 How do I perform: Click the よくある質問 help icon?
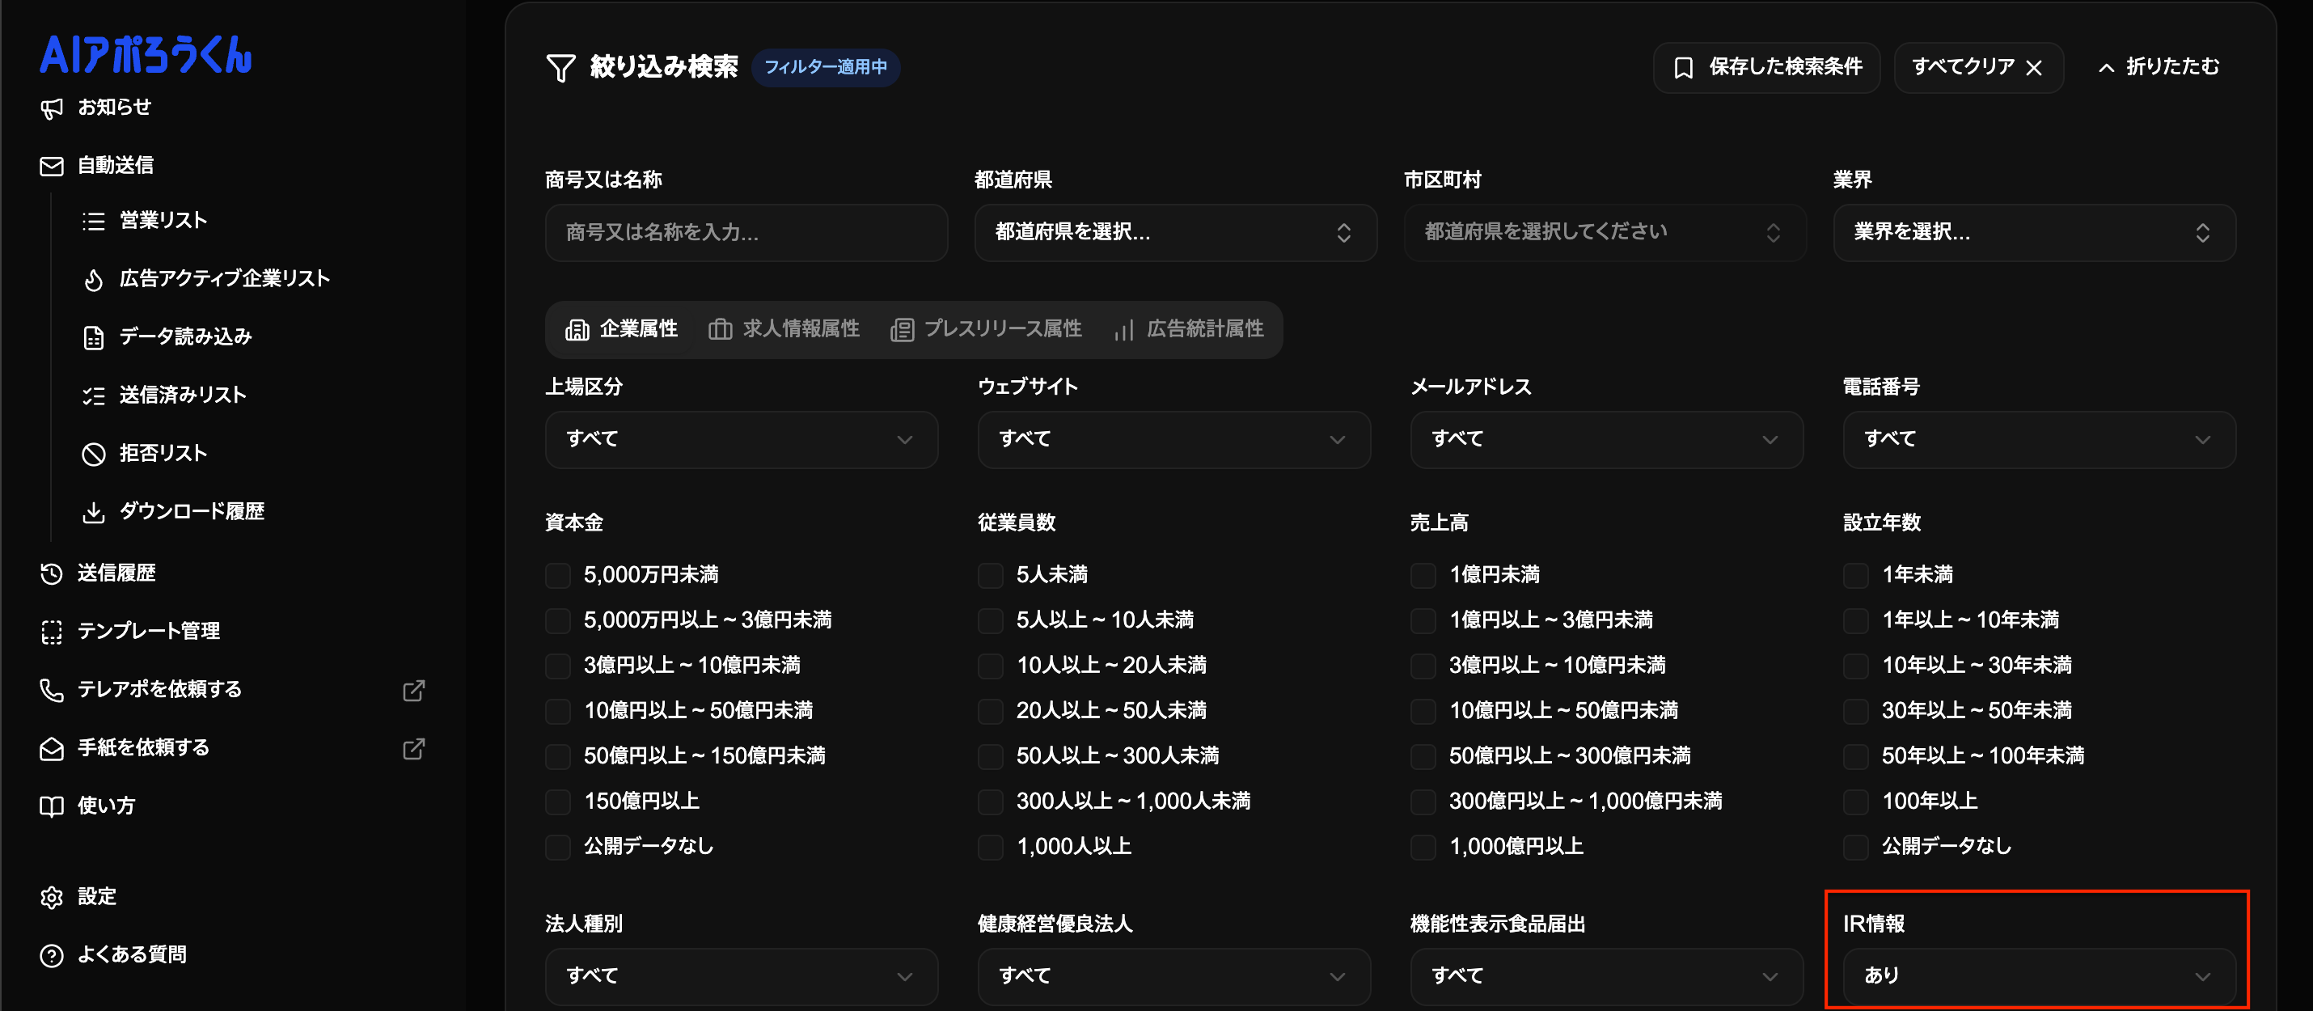[x=51, y=955]
